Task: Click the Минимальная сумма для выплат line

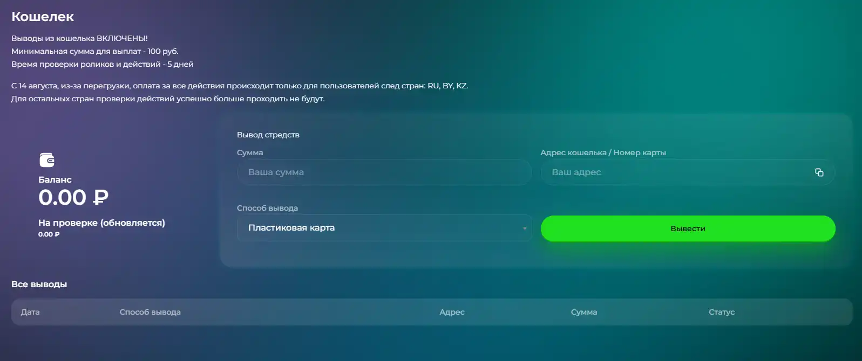Action: (95, 51)
